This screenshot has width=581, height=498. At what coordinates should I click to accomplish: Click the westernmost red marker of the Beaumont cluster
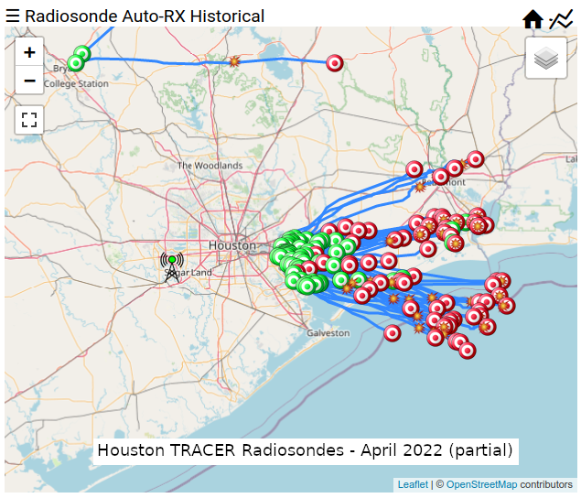[414, 169]
